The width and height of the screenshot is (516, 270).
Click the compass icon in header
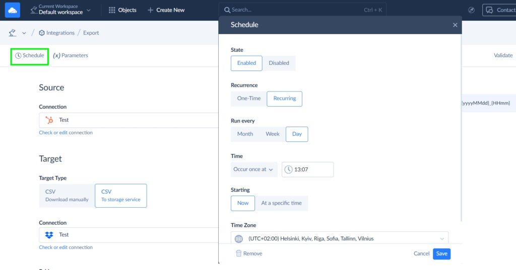coord(471,10)
